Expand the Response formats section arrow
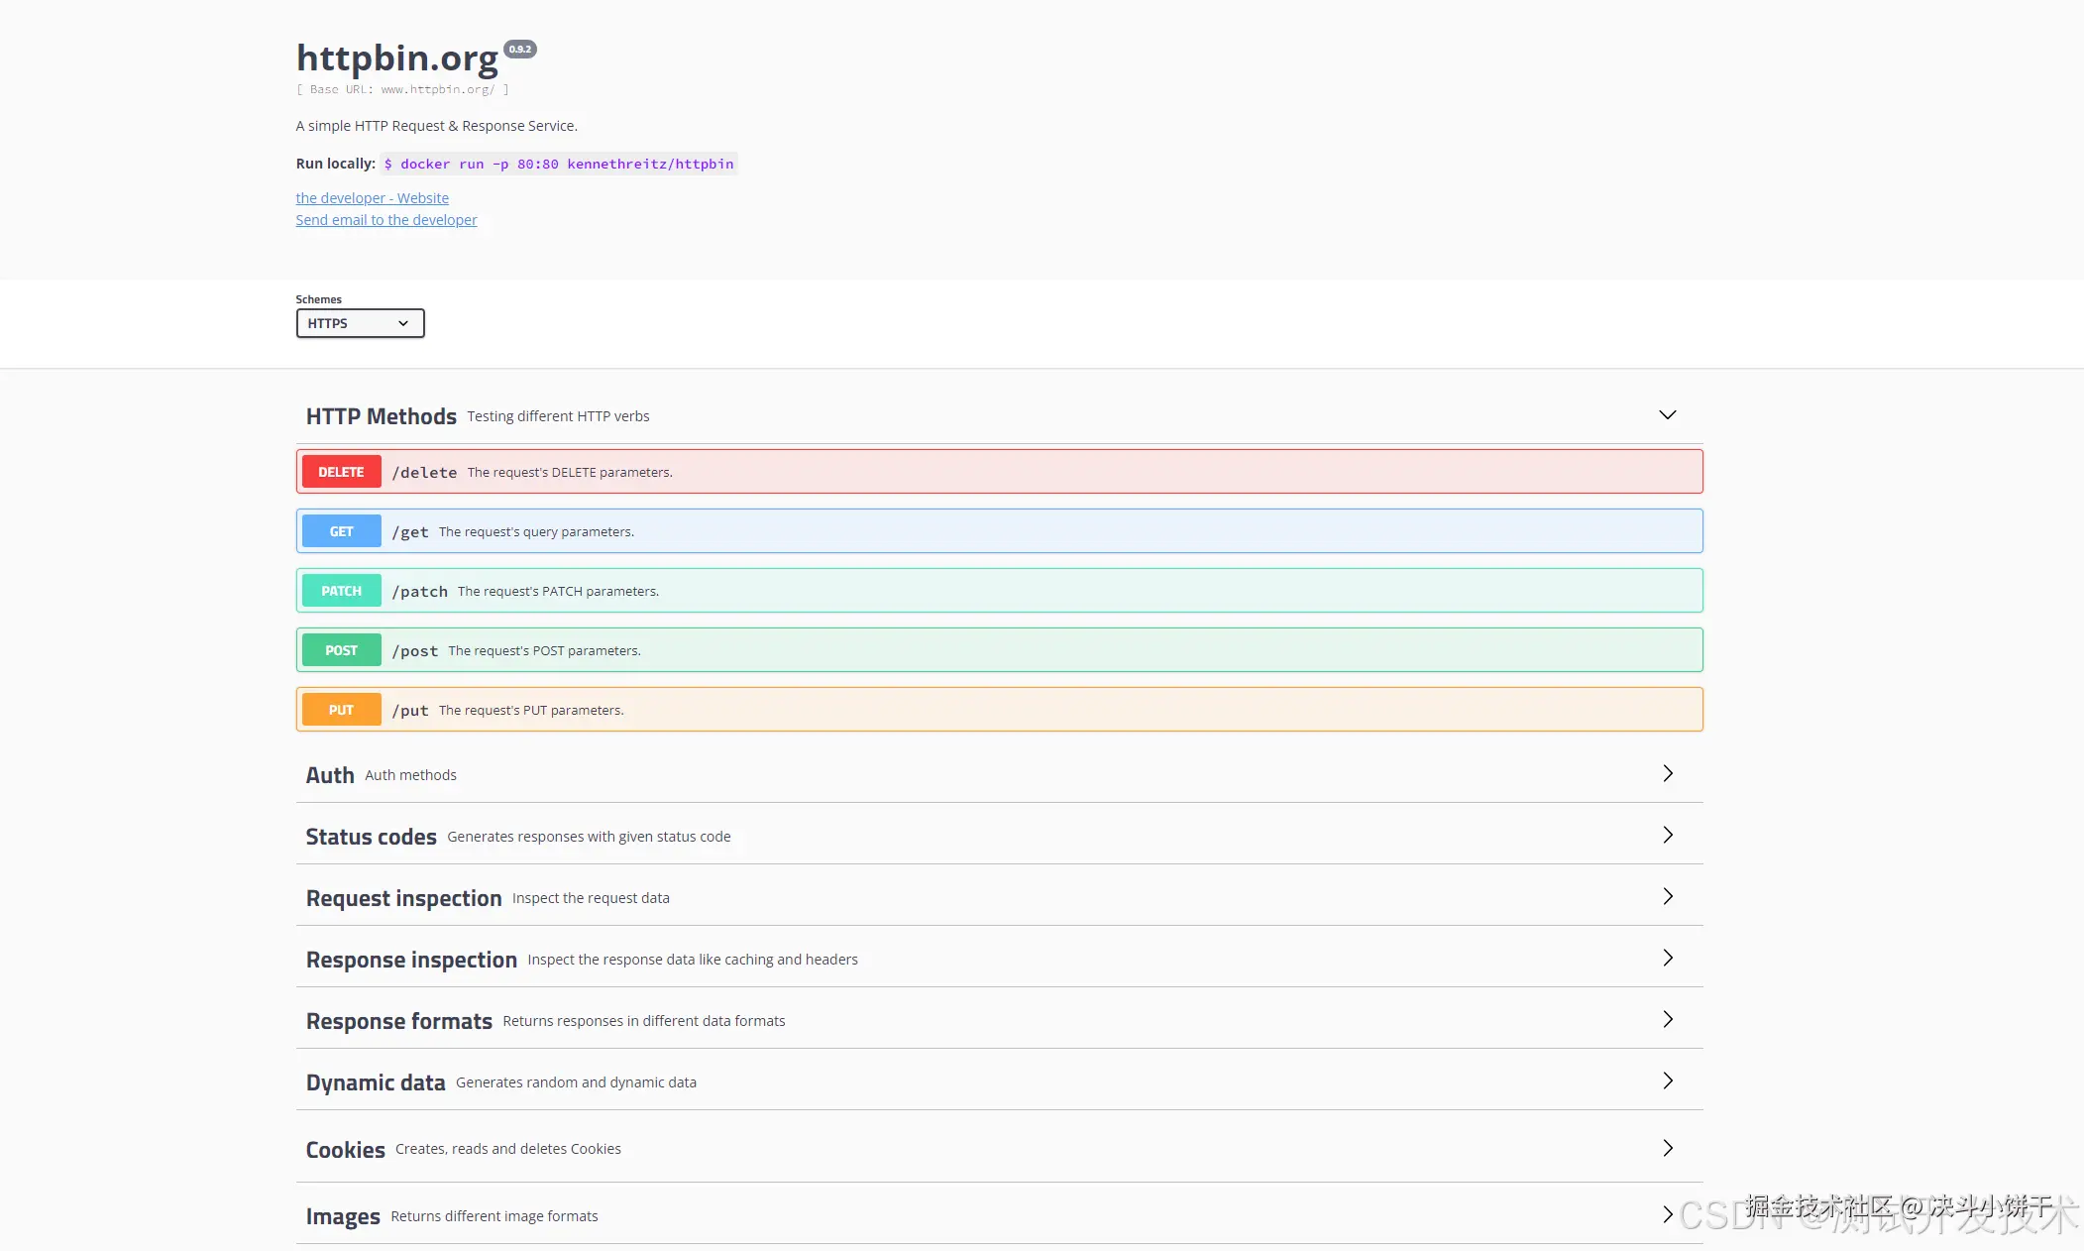The image size is (2084, 1251). click(1667, 1019)
